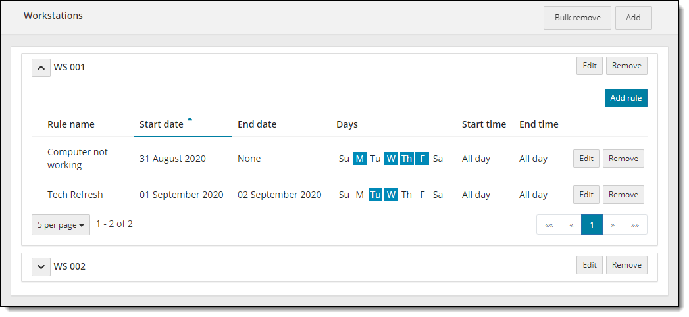
Task: Toggle Monday on Computer not working rule
Action: tap(359, 158)
